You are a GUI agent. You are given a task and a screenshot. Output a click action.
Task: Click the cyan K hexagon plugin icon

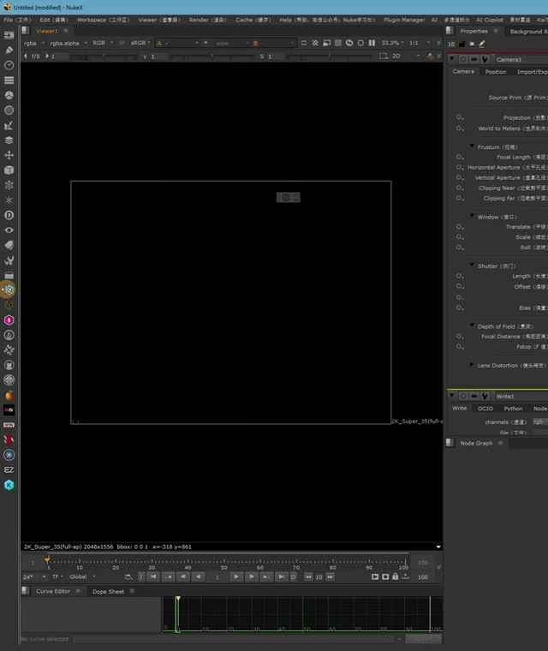point(9,485)
